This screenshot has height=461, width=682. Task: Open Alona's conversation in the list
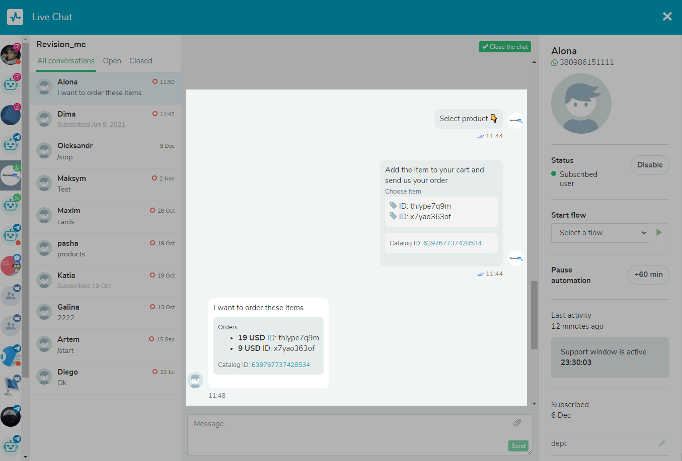(x=105, y=88)
